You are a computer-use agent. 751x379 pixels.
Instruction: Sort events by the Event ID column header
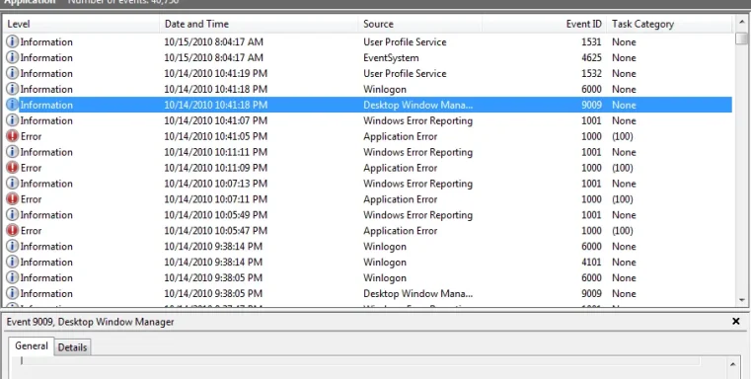544,24
